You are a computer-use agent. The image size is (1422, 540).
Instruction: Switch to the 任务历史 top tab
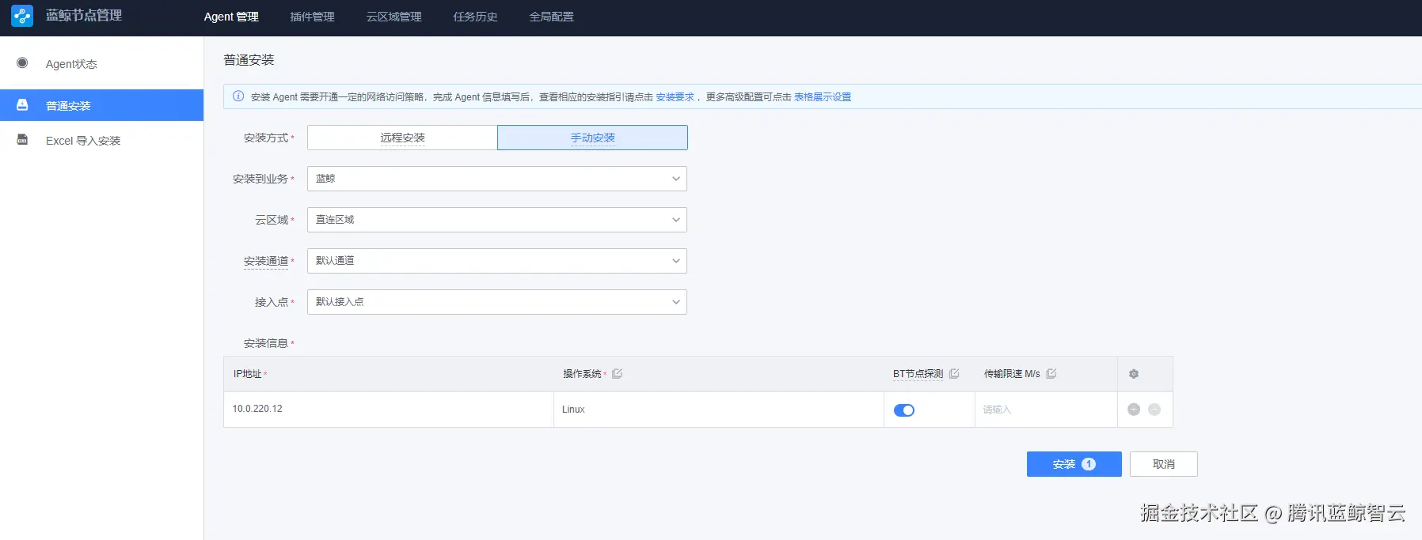tap(475, 17)
